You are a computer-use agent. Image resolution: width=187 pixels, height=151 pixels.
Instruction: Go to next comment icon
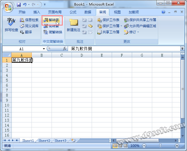(84, 32)
